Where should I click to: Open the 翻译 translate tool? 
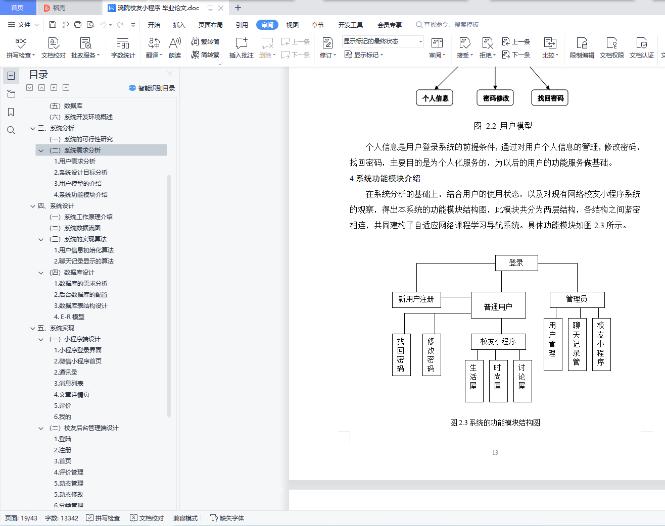(x=154, y=48)
